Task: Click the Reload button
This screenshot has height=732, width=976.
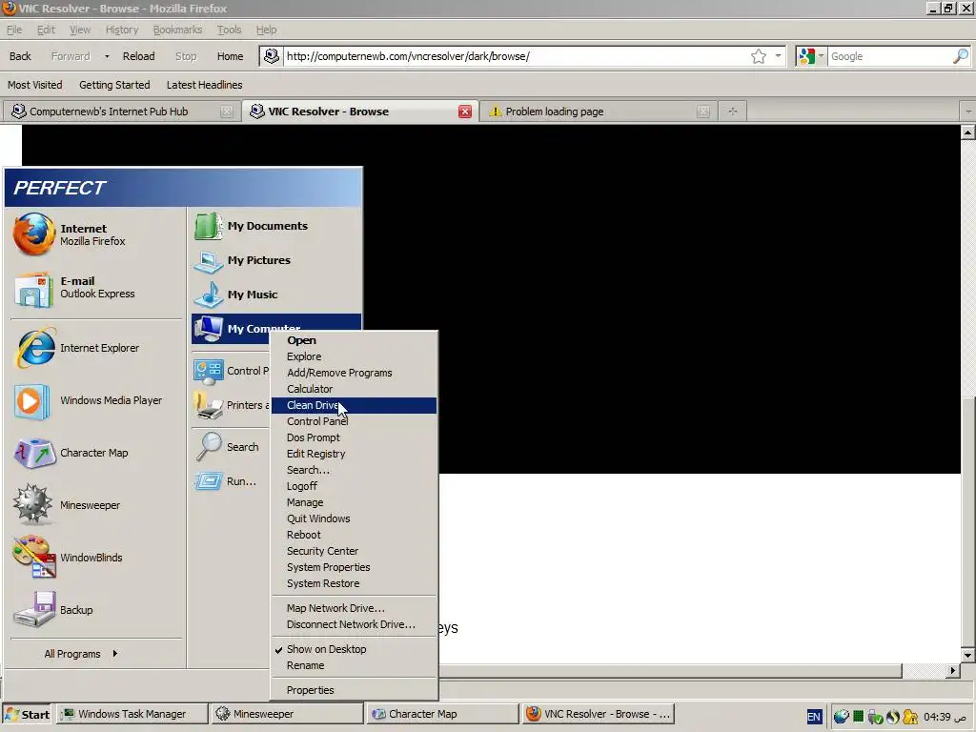Action: (138, 56)
